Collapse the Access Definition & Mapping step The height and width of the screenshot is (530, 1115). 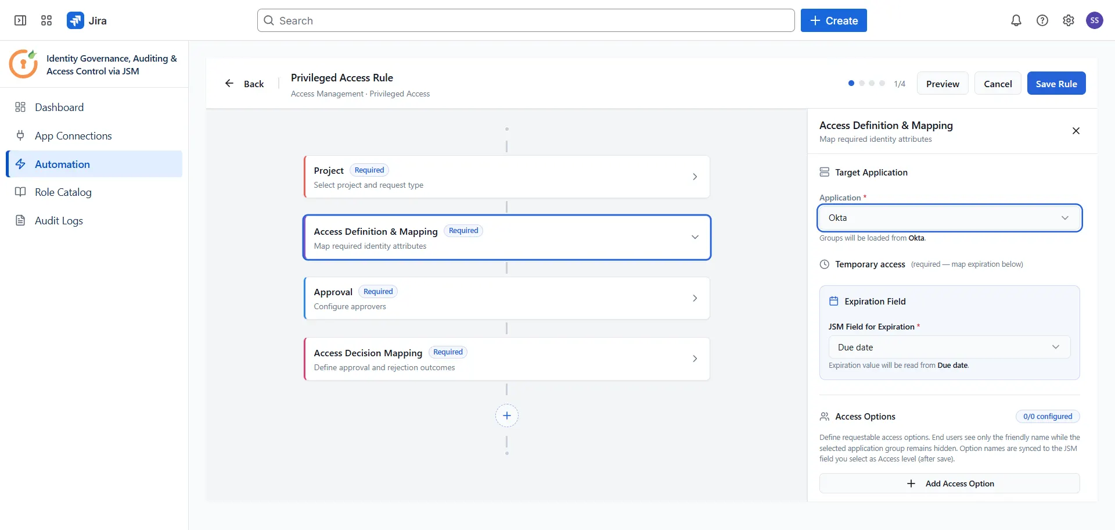[x=695, y=237]
